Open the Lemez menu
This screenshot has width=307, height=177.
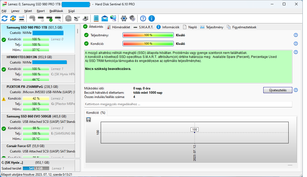[15, 11]
